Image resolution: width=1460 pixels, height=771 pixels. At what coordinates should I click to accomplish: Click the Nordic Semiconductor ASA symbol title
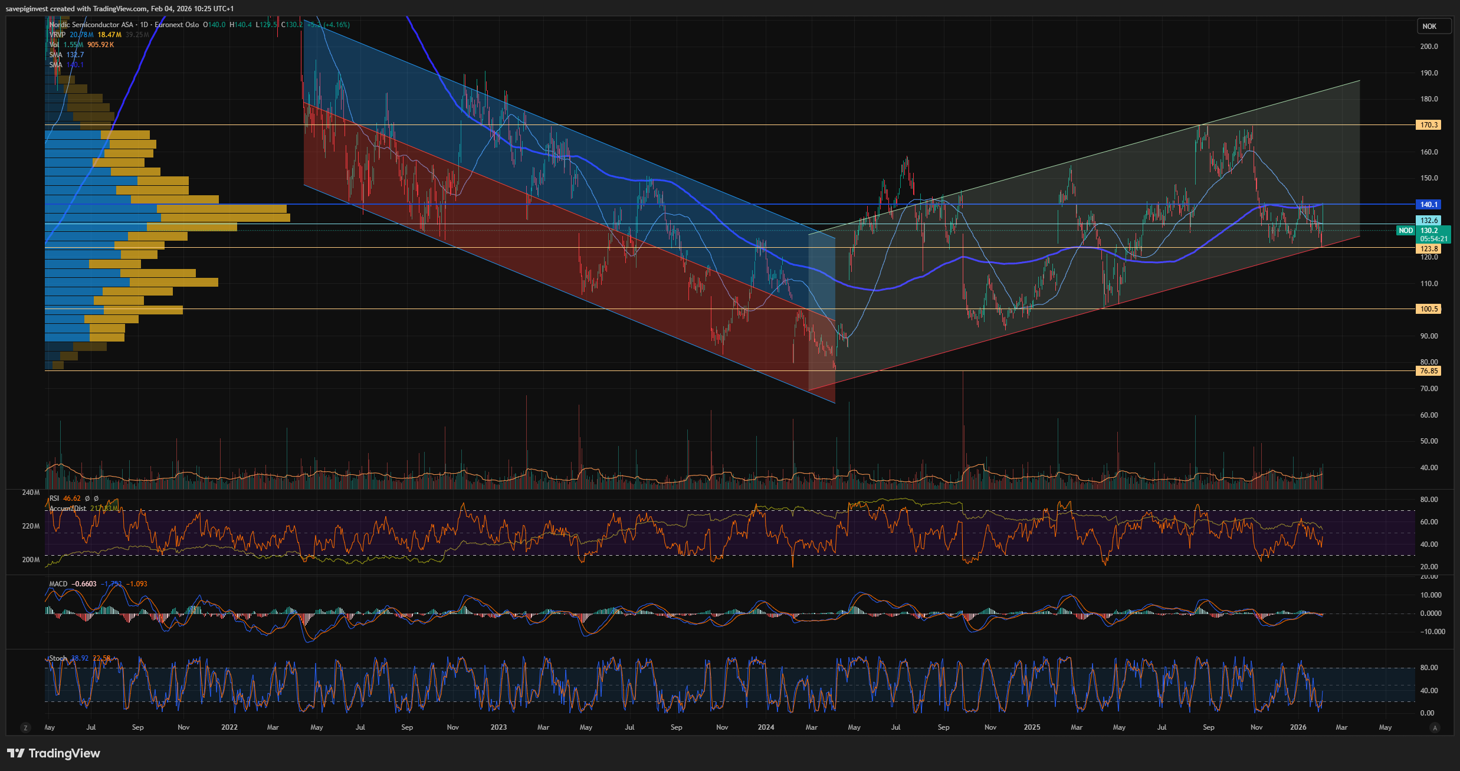[91, 25]
